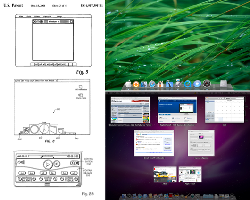The width and height of the screenshot is (250, 200).
Task: Click the playback progress slider in Fig. 6B
Action: pyautogui.click(x=48, y=156)
